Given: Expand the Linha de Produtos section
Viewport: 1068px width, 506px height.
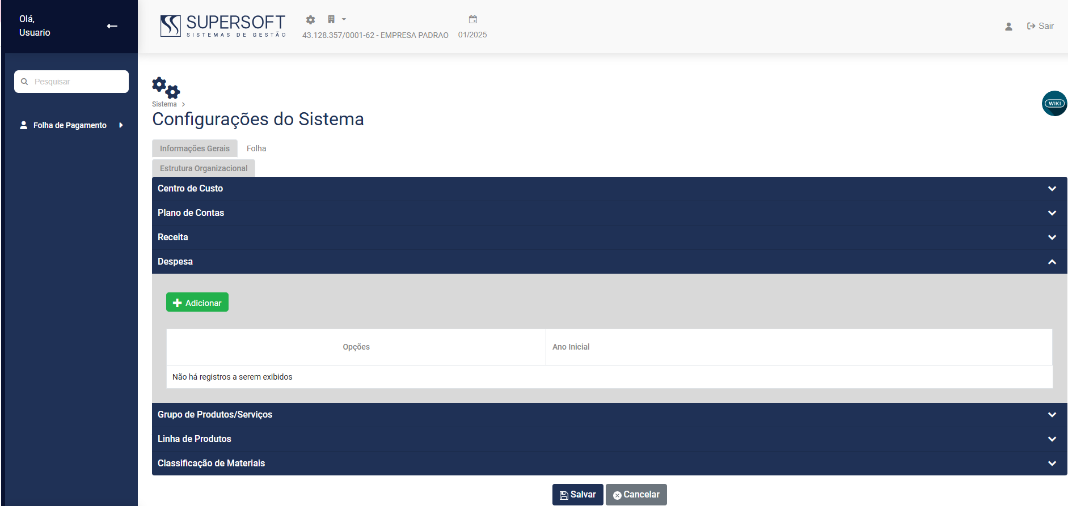Looking at the screenshot, I should 609,439.
